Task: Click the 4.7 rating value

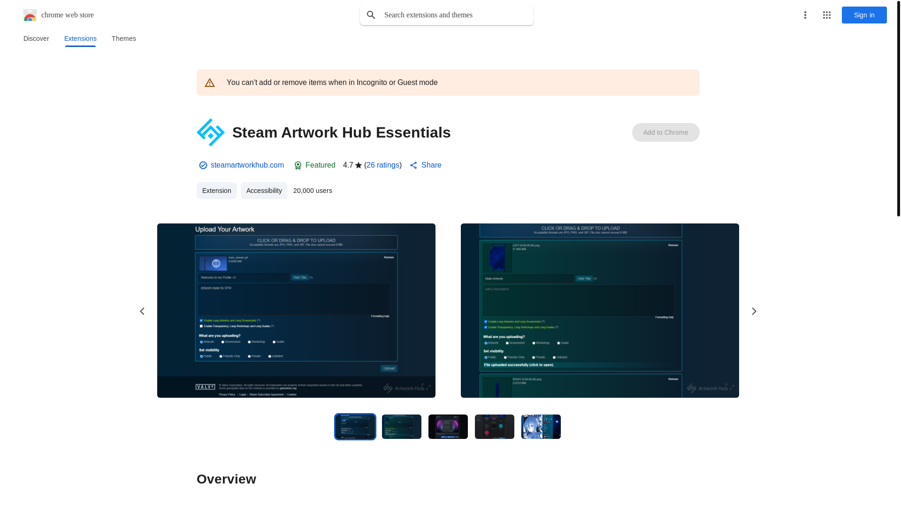Action: [x=348, y=165]
